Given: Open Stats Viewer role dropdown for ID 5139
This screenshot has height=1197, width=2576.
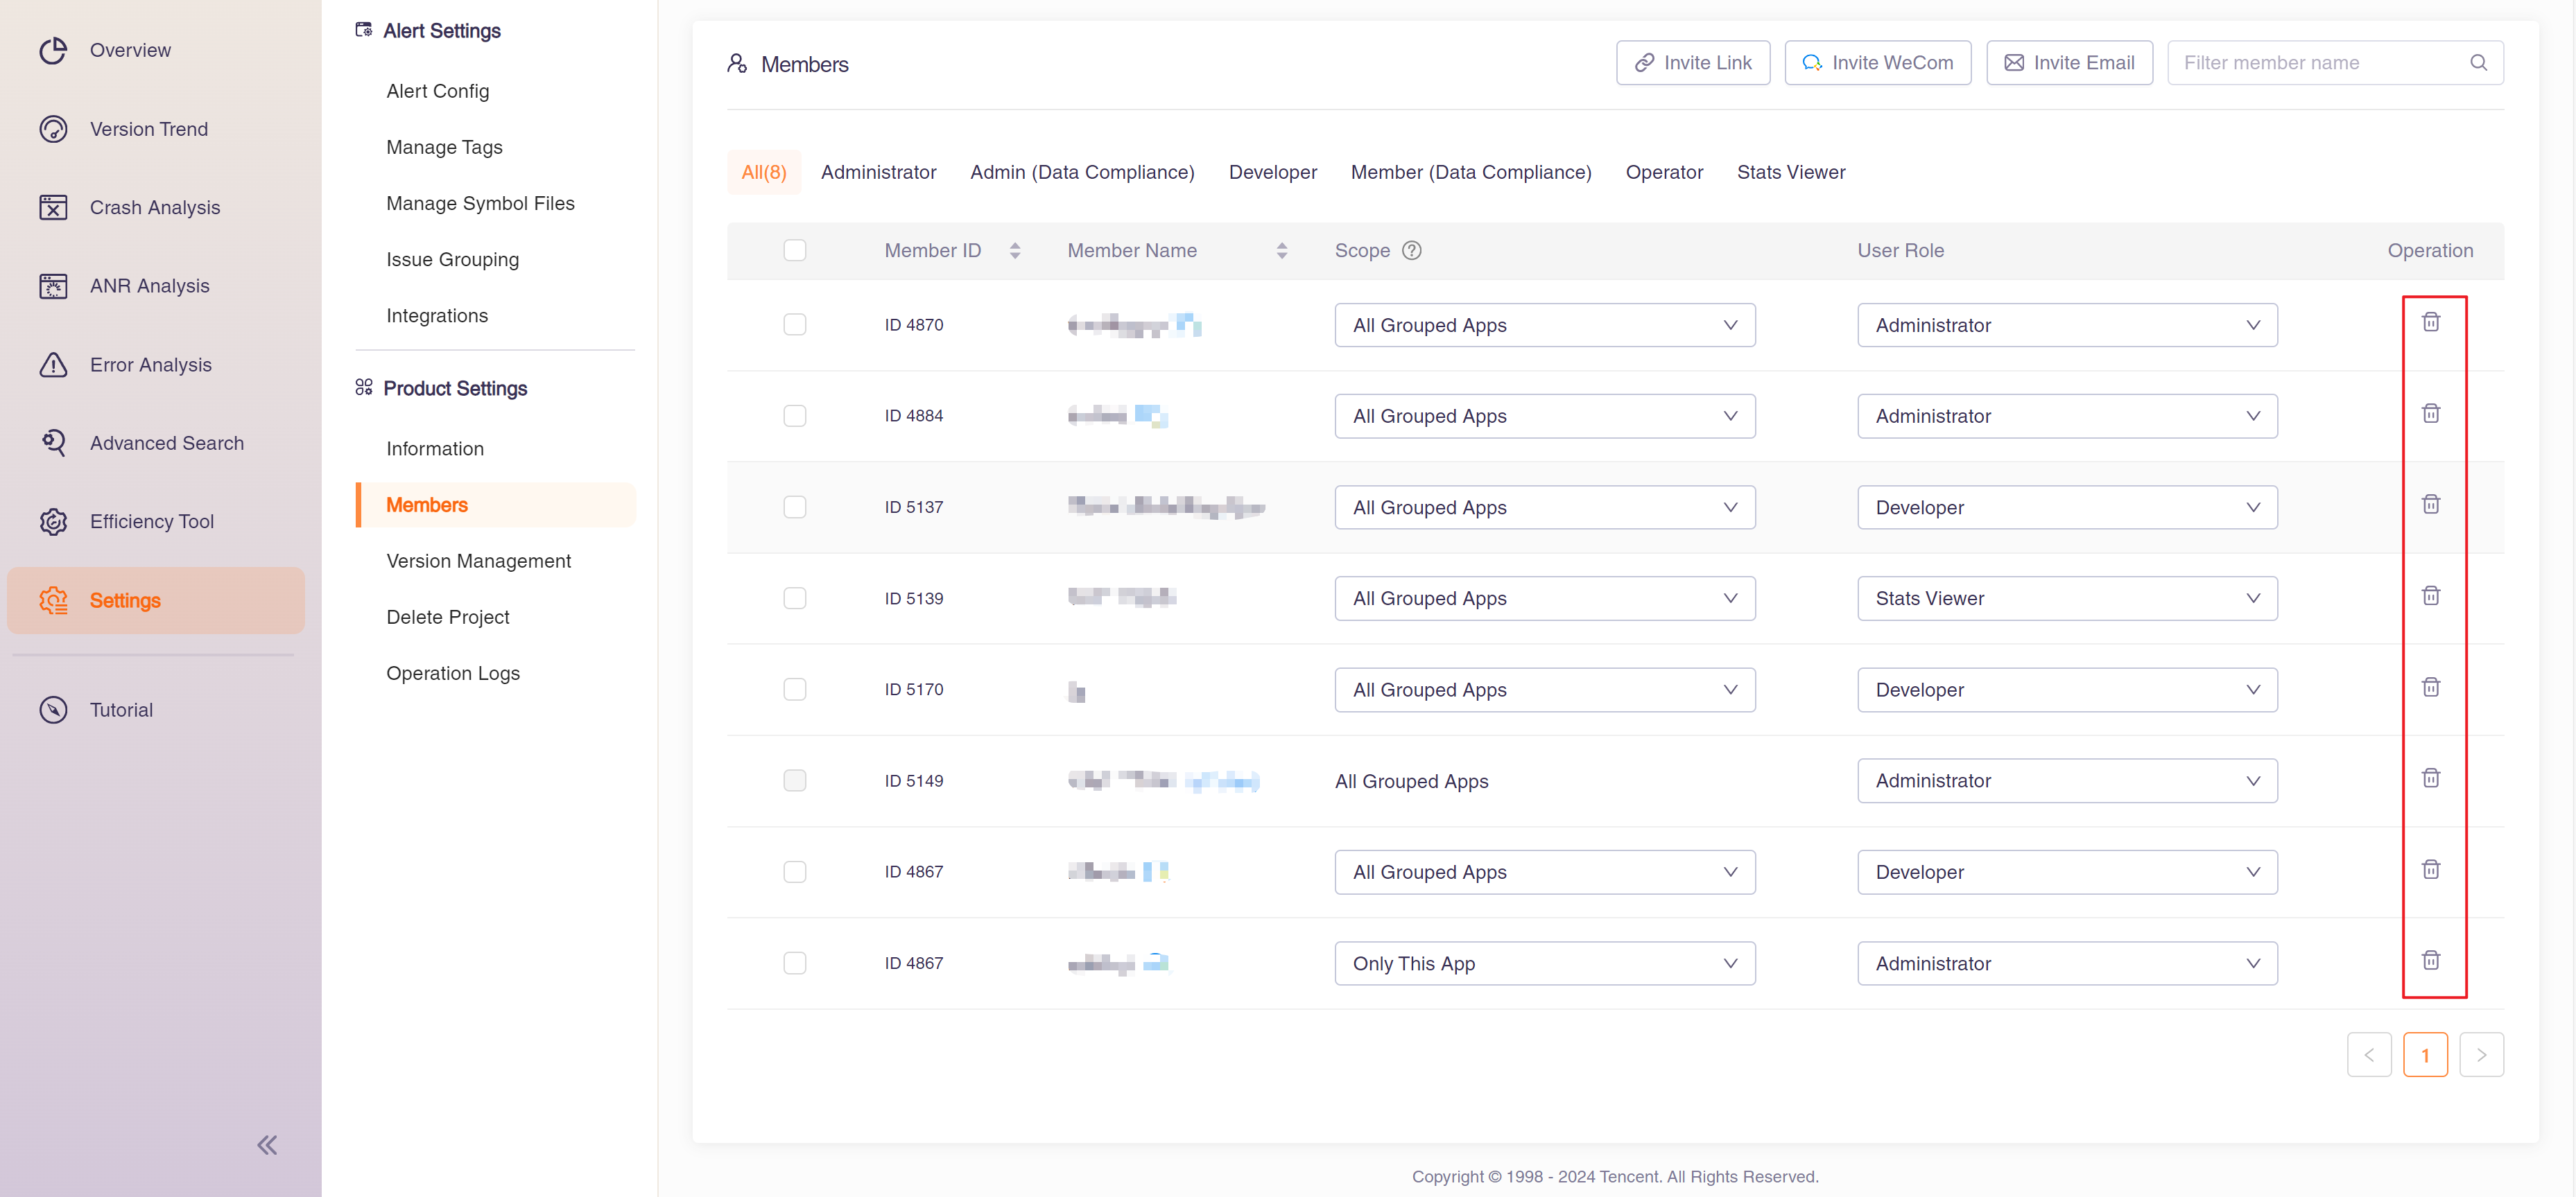Looking at the screenshot, I should coord(2066,599).
